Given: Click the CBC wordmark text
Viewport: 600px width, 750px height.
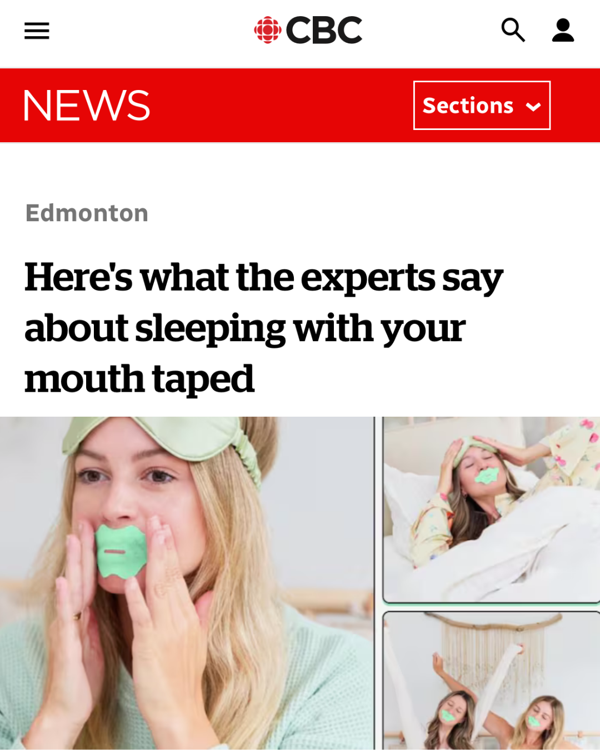Looking at the screenshot, I should [x=324, y=30].
